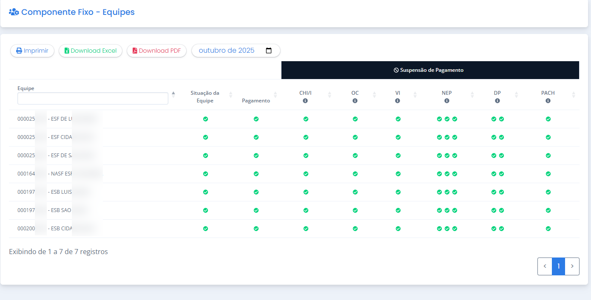Click the Excel file icon beside Download Excel
591x300 pixels.
(67, 50)
